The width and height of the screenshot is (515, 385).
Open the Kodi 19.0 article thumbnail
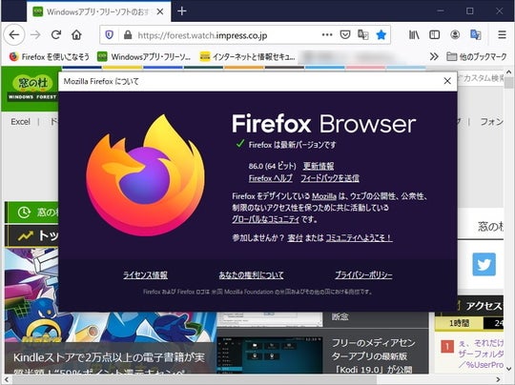point(270,355)
